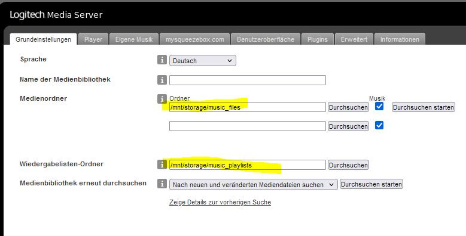Open the Eigene Musik tab
The height and width of the screenshot is (236, 466).
click(134, 39)
